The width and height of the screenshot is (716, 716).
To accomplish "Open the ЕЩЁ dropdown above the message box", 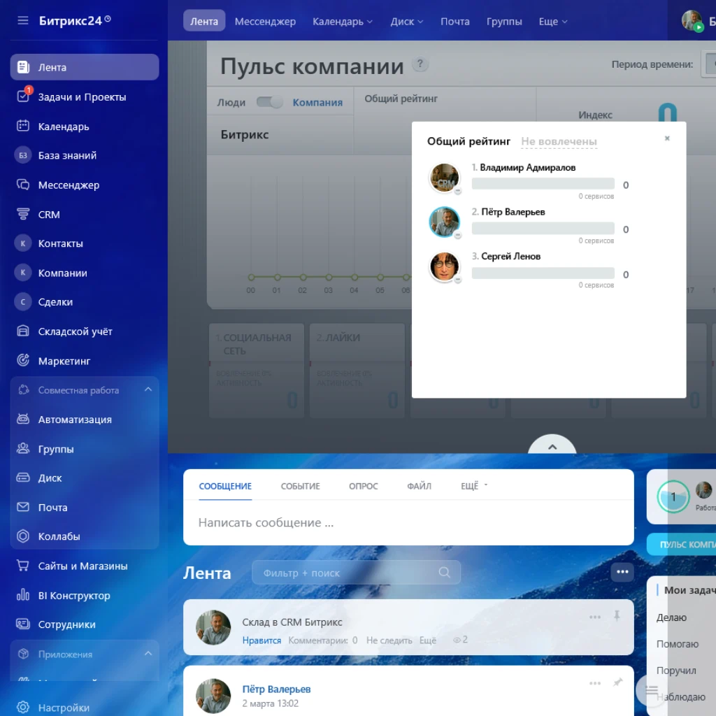I will pyautogui.click(x=468, y=485).
